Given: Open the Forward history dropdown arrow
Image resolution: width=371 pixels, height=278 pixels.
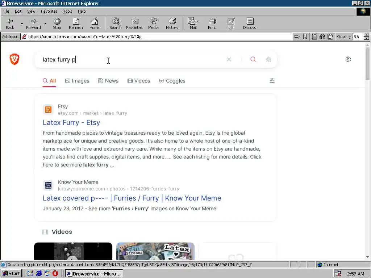Looking at the screenshot, I should click(45, 24).
